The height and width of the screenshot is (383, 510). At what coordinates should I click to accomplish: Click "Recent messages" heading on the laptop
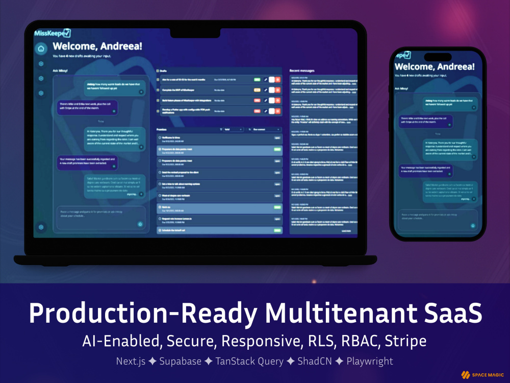point(302,70)
